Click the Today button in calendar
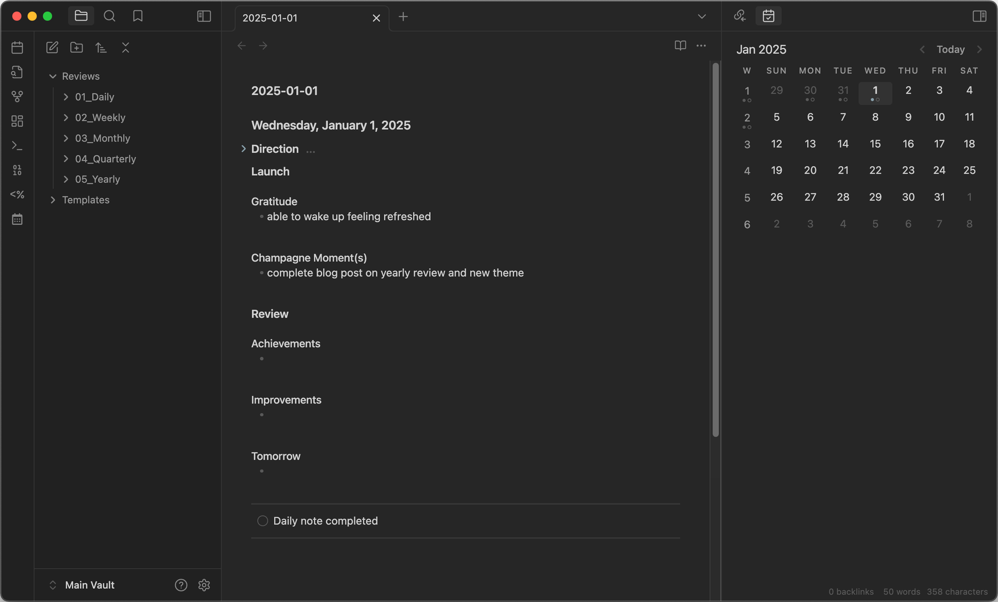 (x=950, y=49)
